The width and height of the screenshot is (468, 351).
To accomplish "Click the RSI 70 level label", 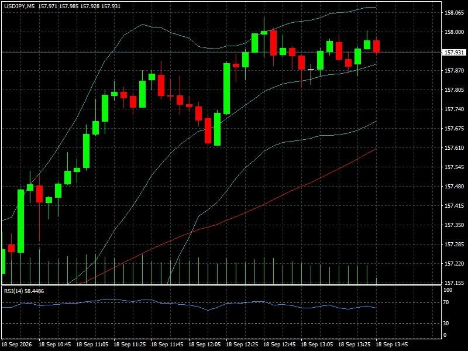I will pyautogui.click(x=446, y=302).
